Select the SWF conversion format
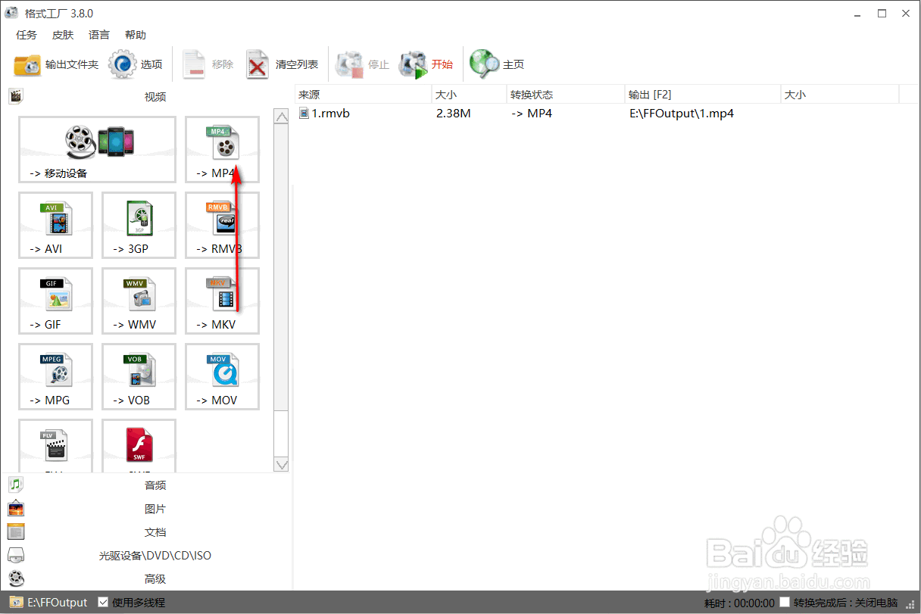This screenshot has height=614, width=921. (139, 446)
